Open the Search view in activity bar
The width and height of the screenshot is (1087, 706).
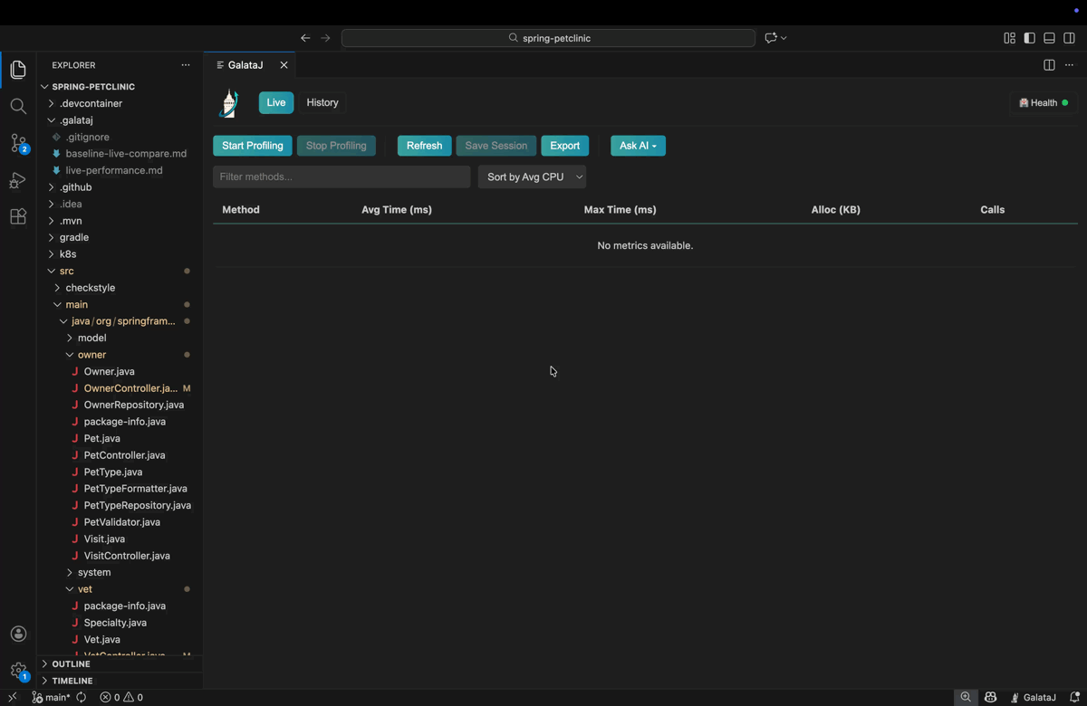pos(18,107)
